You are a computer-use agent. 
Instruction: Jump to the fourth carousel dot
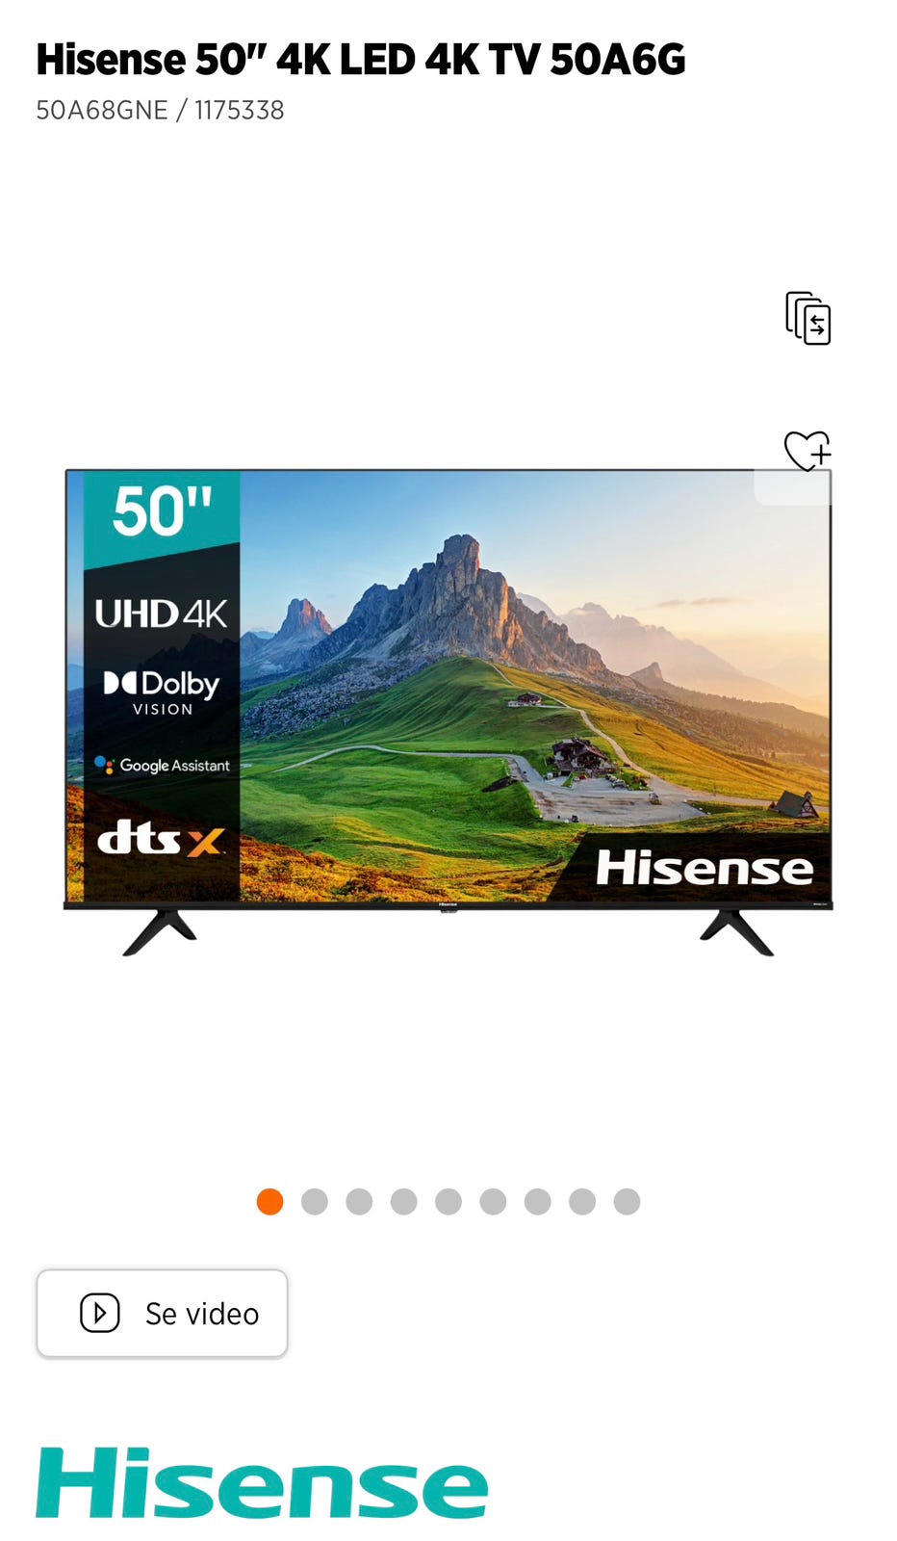pos(404,1202)
